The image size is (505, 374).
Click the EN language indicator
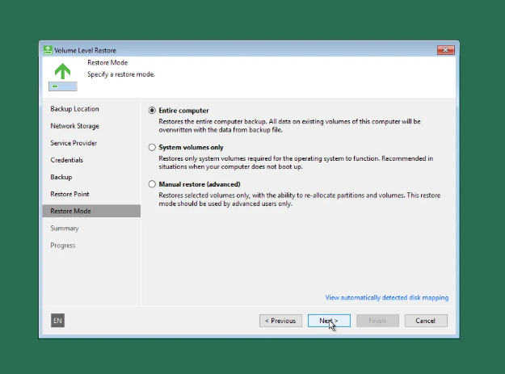click(x=57, y=321)
